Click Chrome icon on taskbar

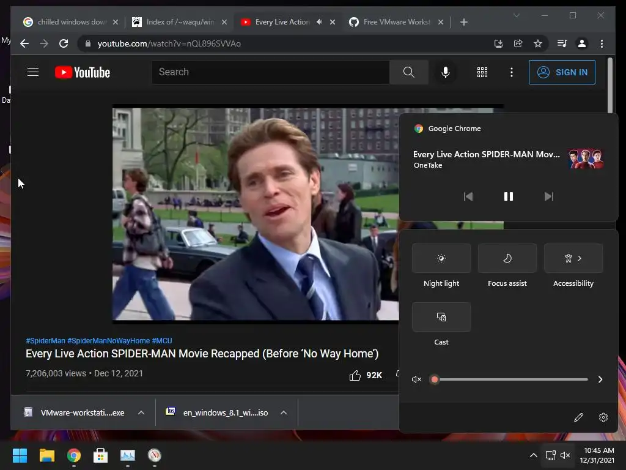74,455
